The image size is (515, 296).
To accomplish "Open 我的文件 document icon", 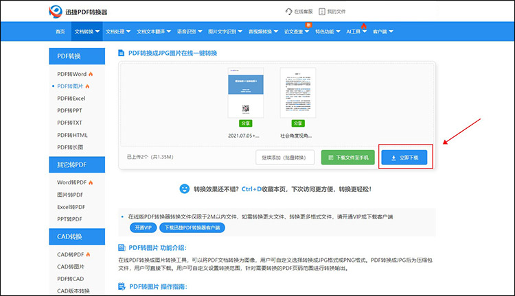I will pos(322,12).
